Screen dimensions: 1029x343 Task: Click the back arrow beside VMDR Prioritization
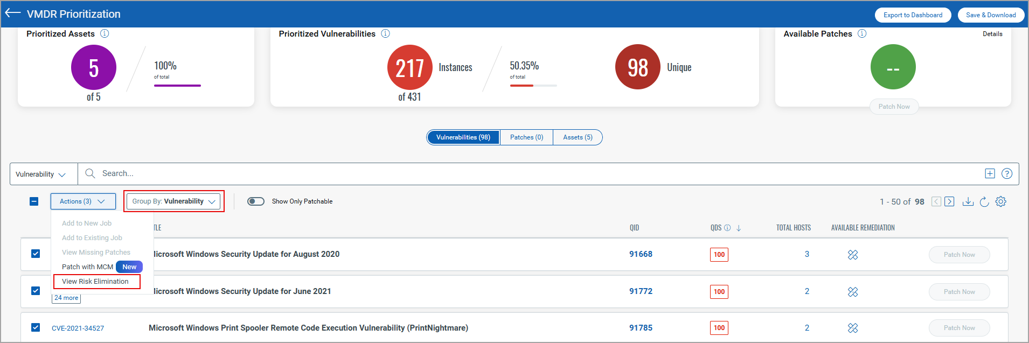pos(12,13)
